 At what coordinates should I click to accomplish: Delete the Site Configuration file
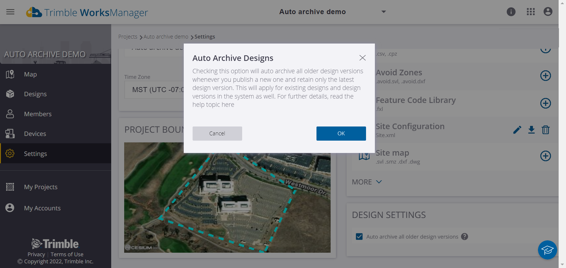click(x=545, y=130)
